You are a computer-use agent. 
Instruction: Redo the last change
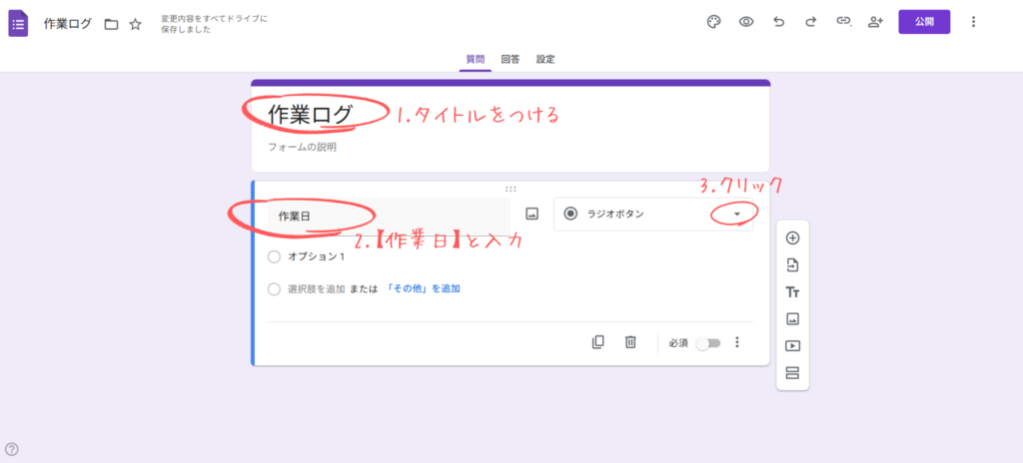(x=810, y=22)
